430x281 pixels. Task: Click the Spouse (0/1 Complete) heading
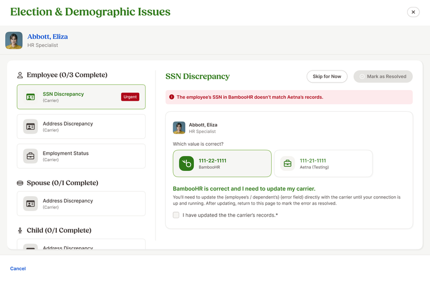[x=62, y=183]
